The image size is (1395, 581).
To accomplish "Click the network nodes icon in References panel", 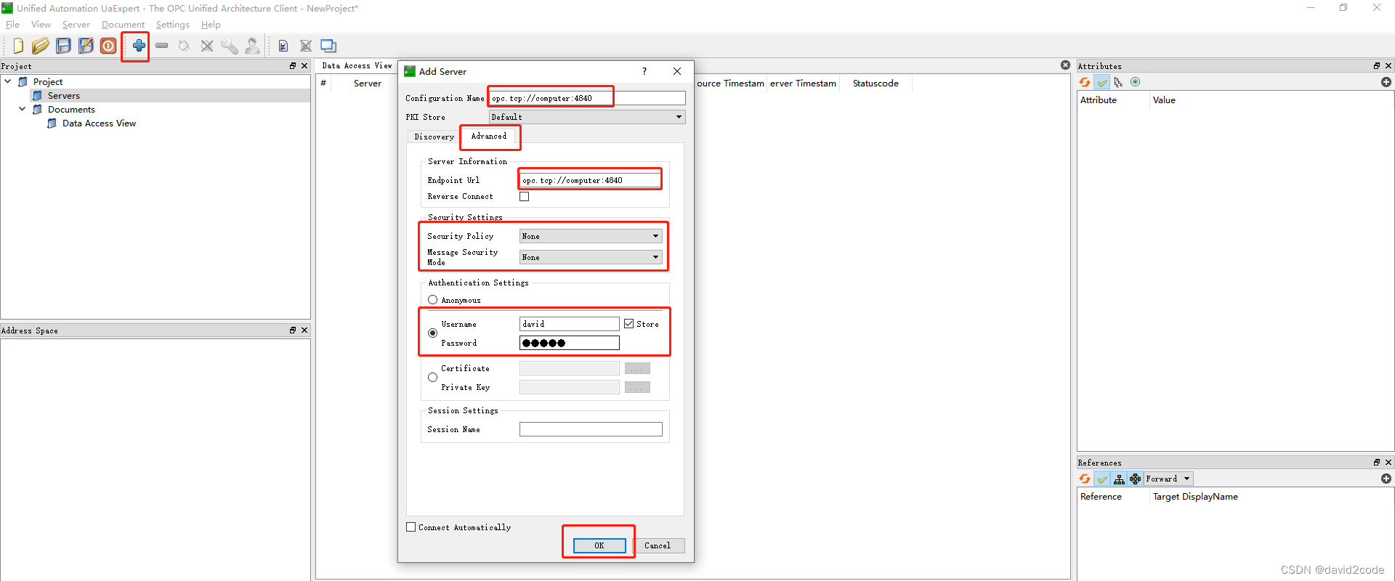I will point(1136,479).
